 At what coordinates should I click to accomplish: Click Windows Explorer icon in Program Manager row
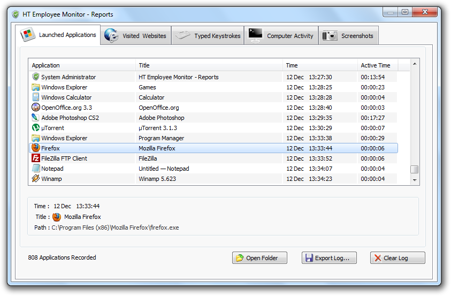(36, 138)
